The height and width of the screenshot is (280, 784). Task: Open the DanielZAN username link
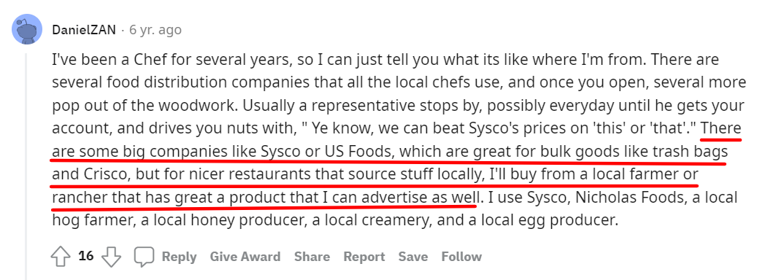tap(83, 30)
